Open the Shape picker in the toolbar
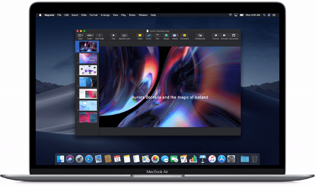This screenshot has height=186, width=316. click(166, 36)
